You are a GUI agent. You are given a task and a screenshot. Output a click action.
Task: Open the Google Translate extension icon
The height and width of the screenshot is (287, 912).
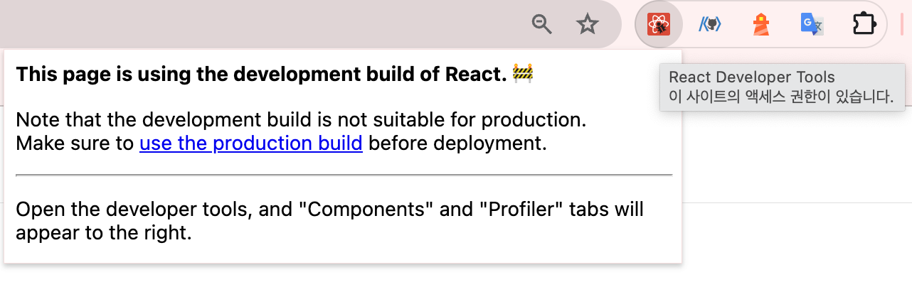click(x=812, y=25)
